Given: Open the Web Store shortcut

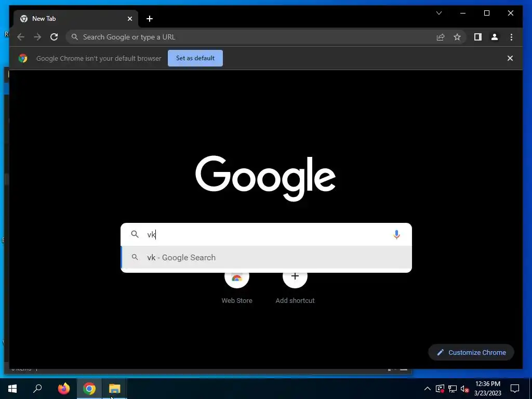Looking at the screenshot, I should pyautogui.click(x=237, y=286).
